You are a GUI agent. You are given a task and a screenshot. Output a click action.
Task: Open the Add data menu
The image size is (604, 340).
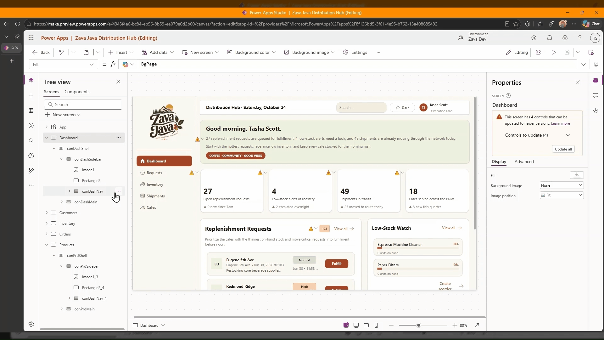158,52
